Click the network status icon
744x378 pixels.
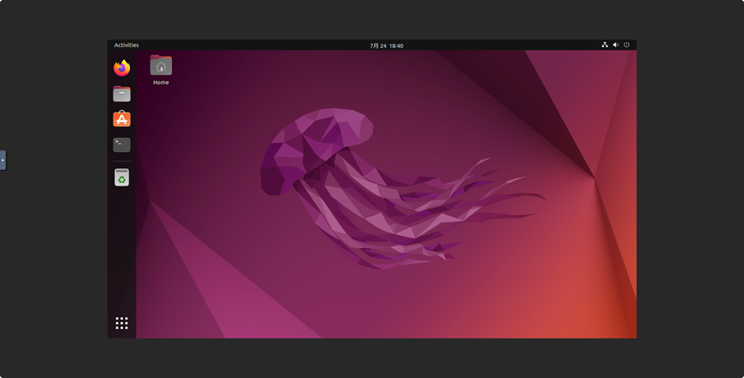605,45
